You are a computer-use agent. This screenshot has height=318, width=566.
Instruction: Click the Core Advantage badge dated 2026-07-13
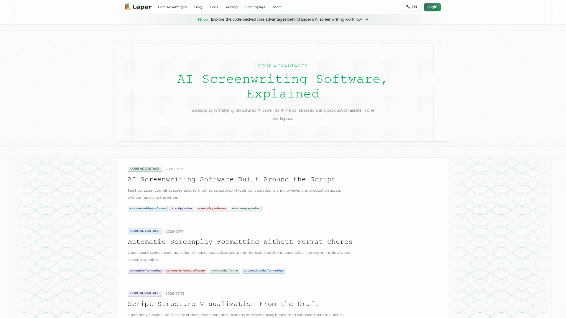click(145, 293)
